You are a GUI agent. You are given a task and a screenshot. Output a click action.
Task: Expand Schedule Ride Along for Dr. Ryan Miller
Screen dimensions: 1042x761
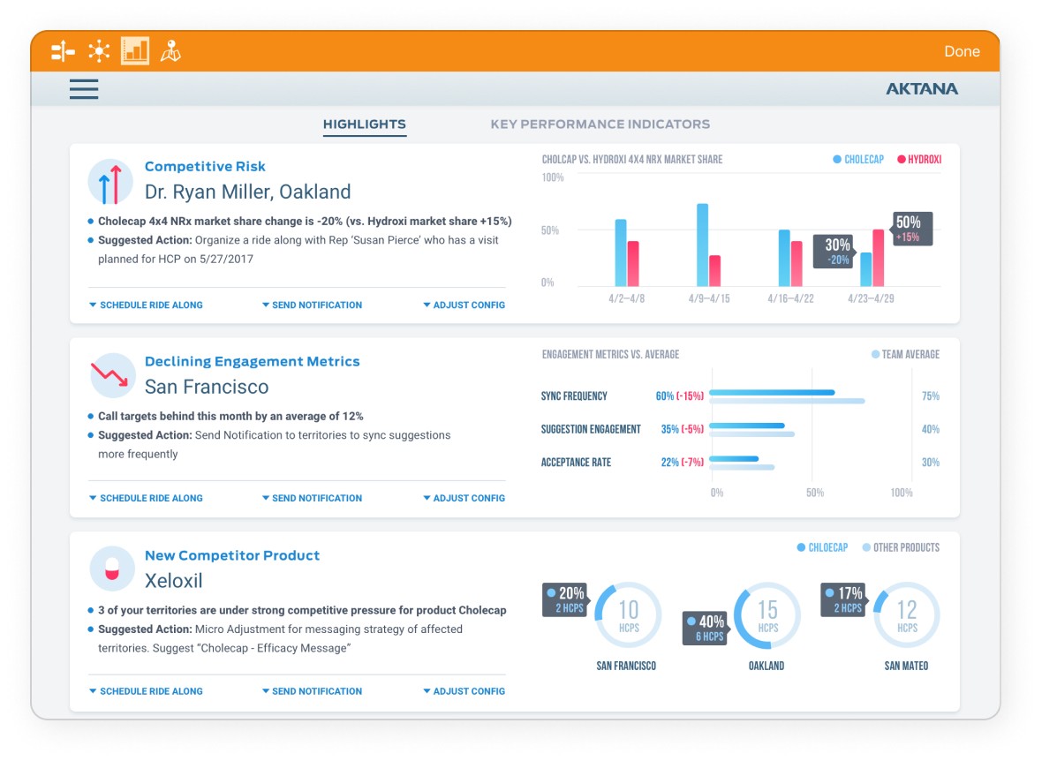pos(147,305)
